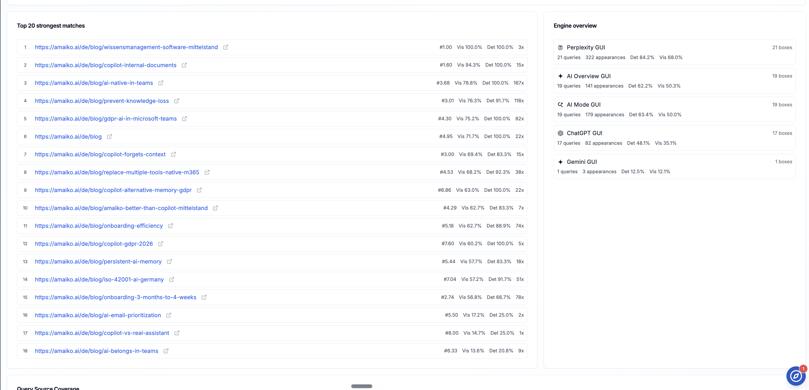Image resolution: width=809 pixels, height=390 pixels.
Task: Click the AI Overview GUI sparkle icon
Action: point(560,76)
